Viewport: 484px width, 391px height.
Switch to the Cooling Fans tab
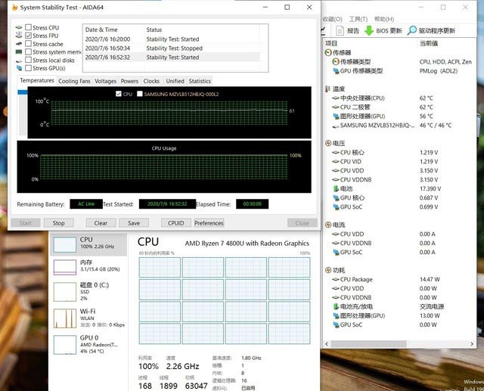point(74,81)
